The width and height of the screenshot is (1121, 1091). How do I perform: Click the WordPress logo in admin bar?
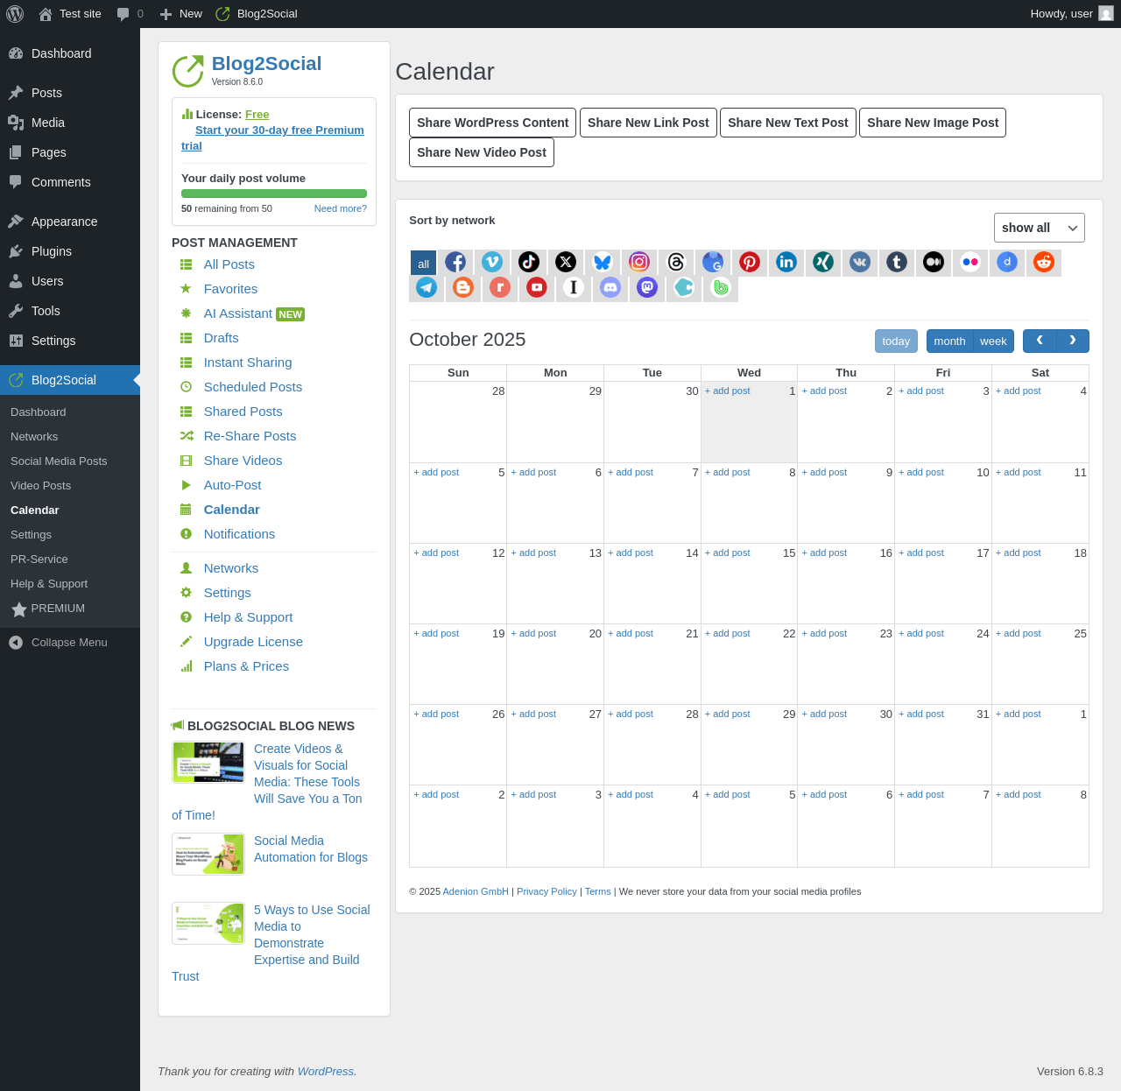[15, 14]
